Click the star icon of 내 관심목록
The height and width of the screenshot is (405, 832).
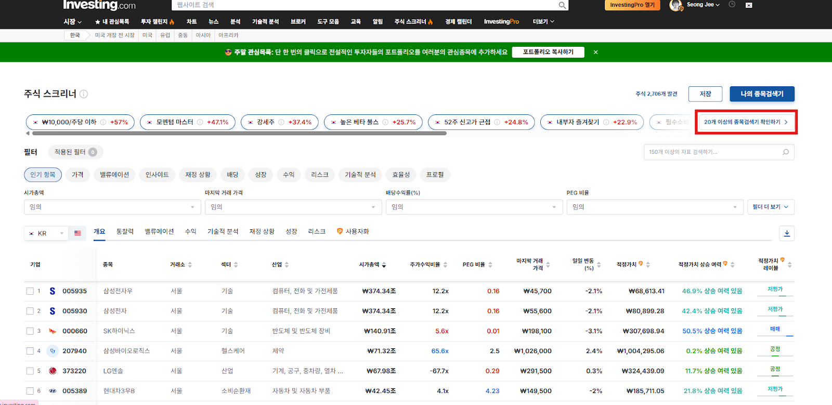(97, 22)
